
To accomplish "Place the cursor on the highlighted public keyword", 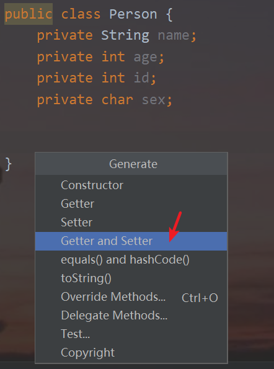I will click(x=29, y=14).
